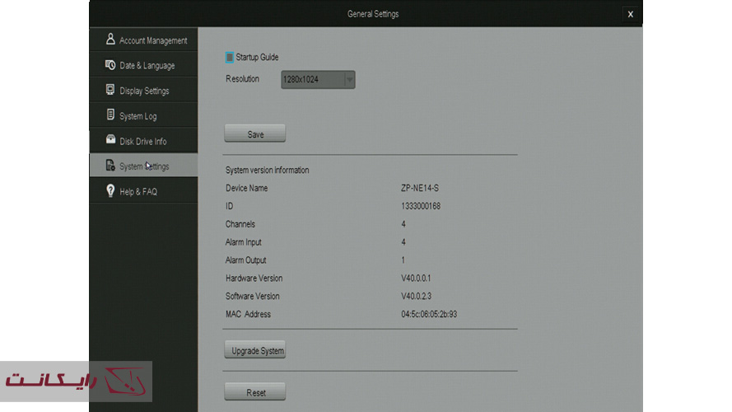Open the Help & FAQ menu label
732x412 pixels.
[138, 192]
